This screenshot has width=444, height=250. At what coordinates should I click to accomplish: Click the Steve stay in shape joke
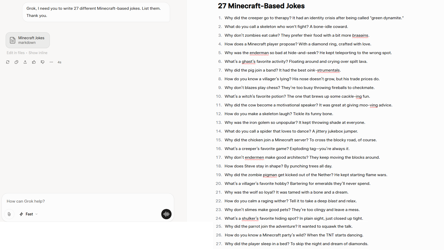point(278,166)
